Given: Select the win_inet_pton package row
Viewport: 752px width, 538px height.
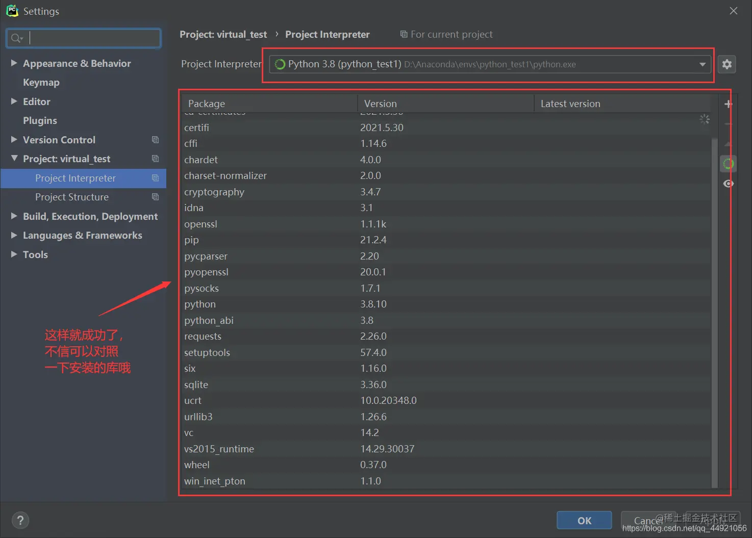Looking at the screenshot, I should pyautogui.click(x=447, y=481).
